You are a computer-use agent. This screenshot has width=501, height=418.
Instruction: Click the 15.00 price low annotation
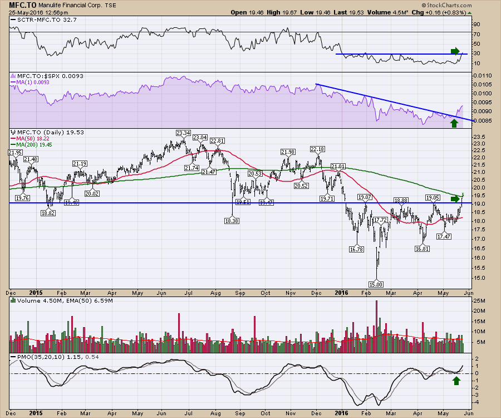(377, 284)
